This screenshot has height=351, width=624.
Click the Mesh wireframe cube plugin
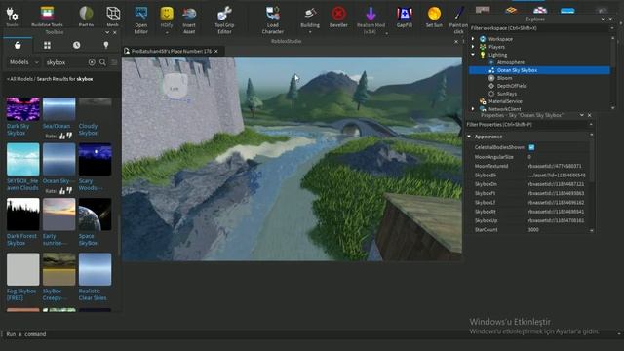113,14
